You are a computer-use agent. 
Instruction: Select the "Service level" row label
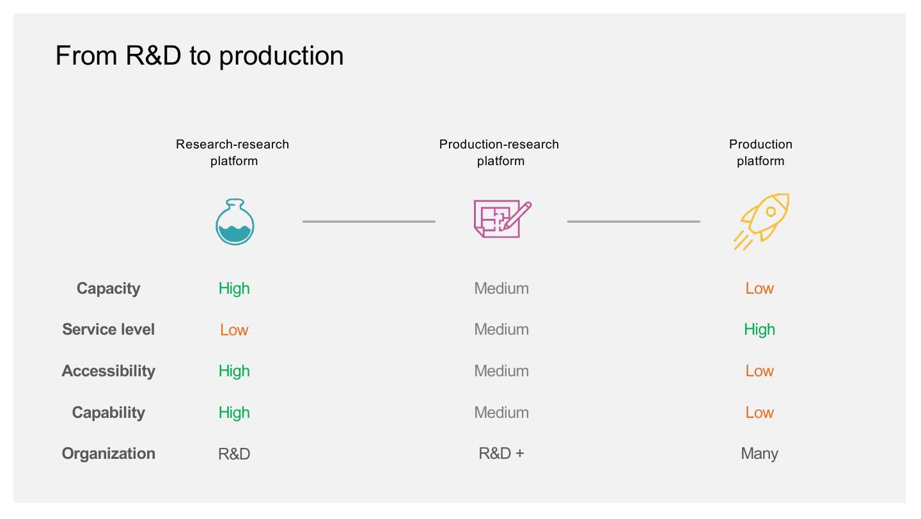pos(108,330)
